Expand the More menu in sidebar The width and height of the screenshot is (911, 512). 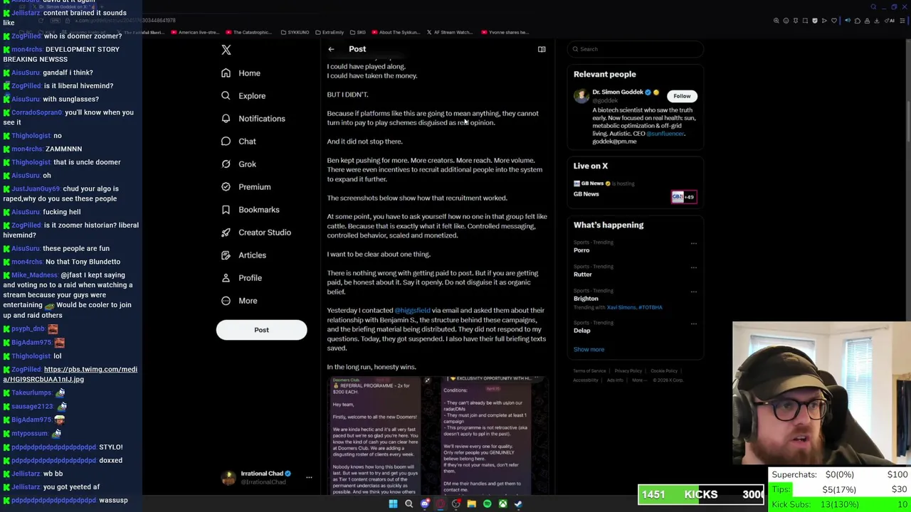[x=239, y=301]
